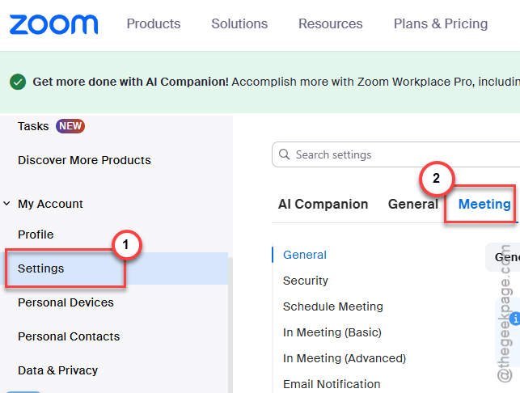
Task: Click the Zoom logo
Action: pyautogui.click(x=53, y=24)
